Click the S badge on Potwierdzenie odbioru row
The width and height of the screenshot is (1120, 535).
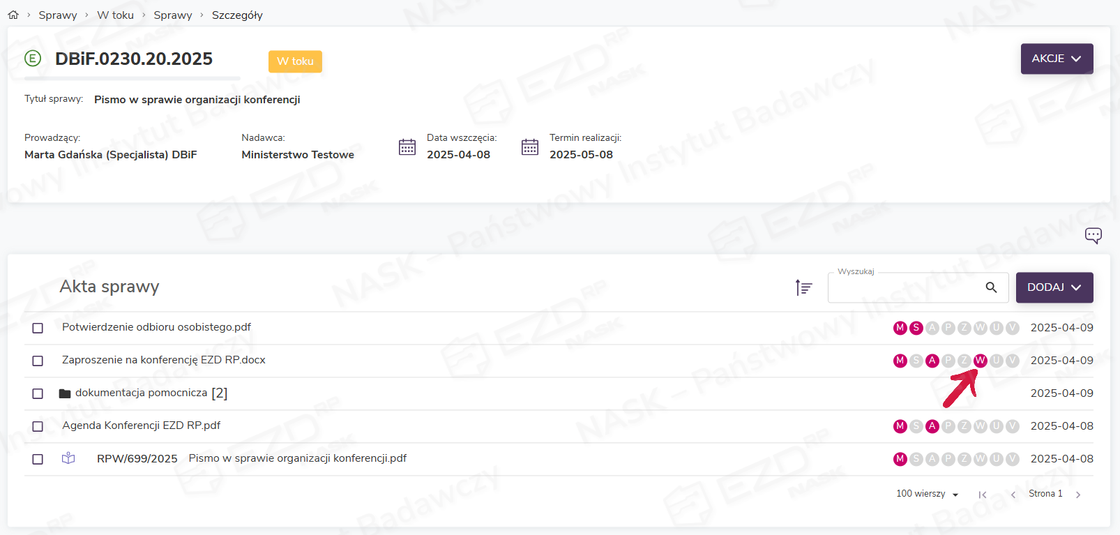[916, 328]
